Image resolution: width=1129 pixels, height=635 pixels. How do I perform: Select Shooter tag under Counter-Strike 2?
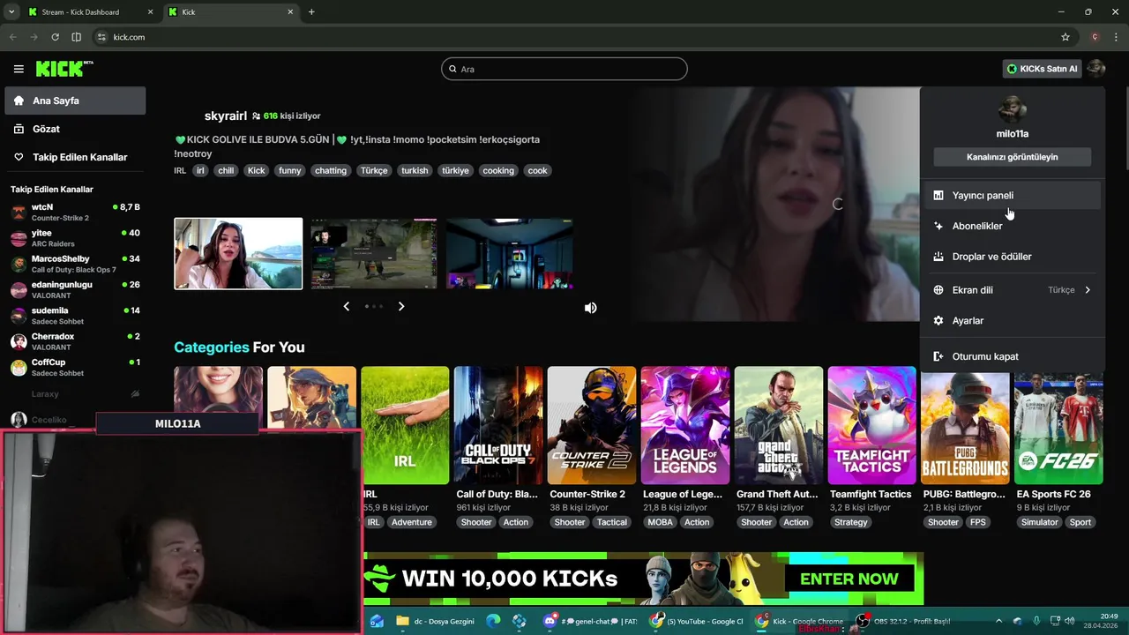[570, 522]
